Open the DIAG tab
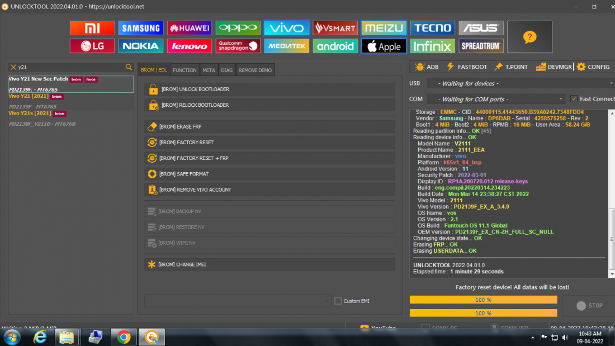This screenshot has height=346, width=615. [226, 70]
